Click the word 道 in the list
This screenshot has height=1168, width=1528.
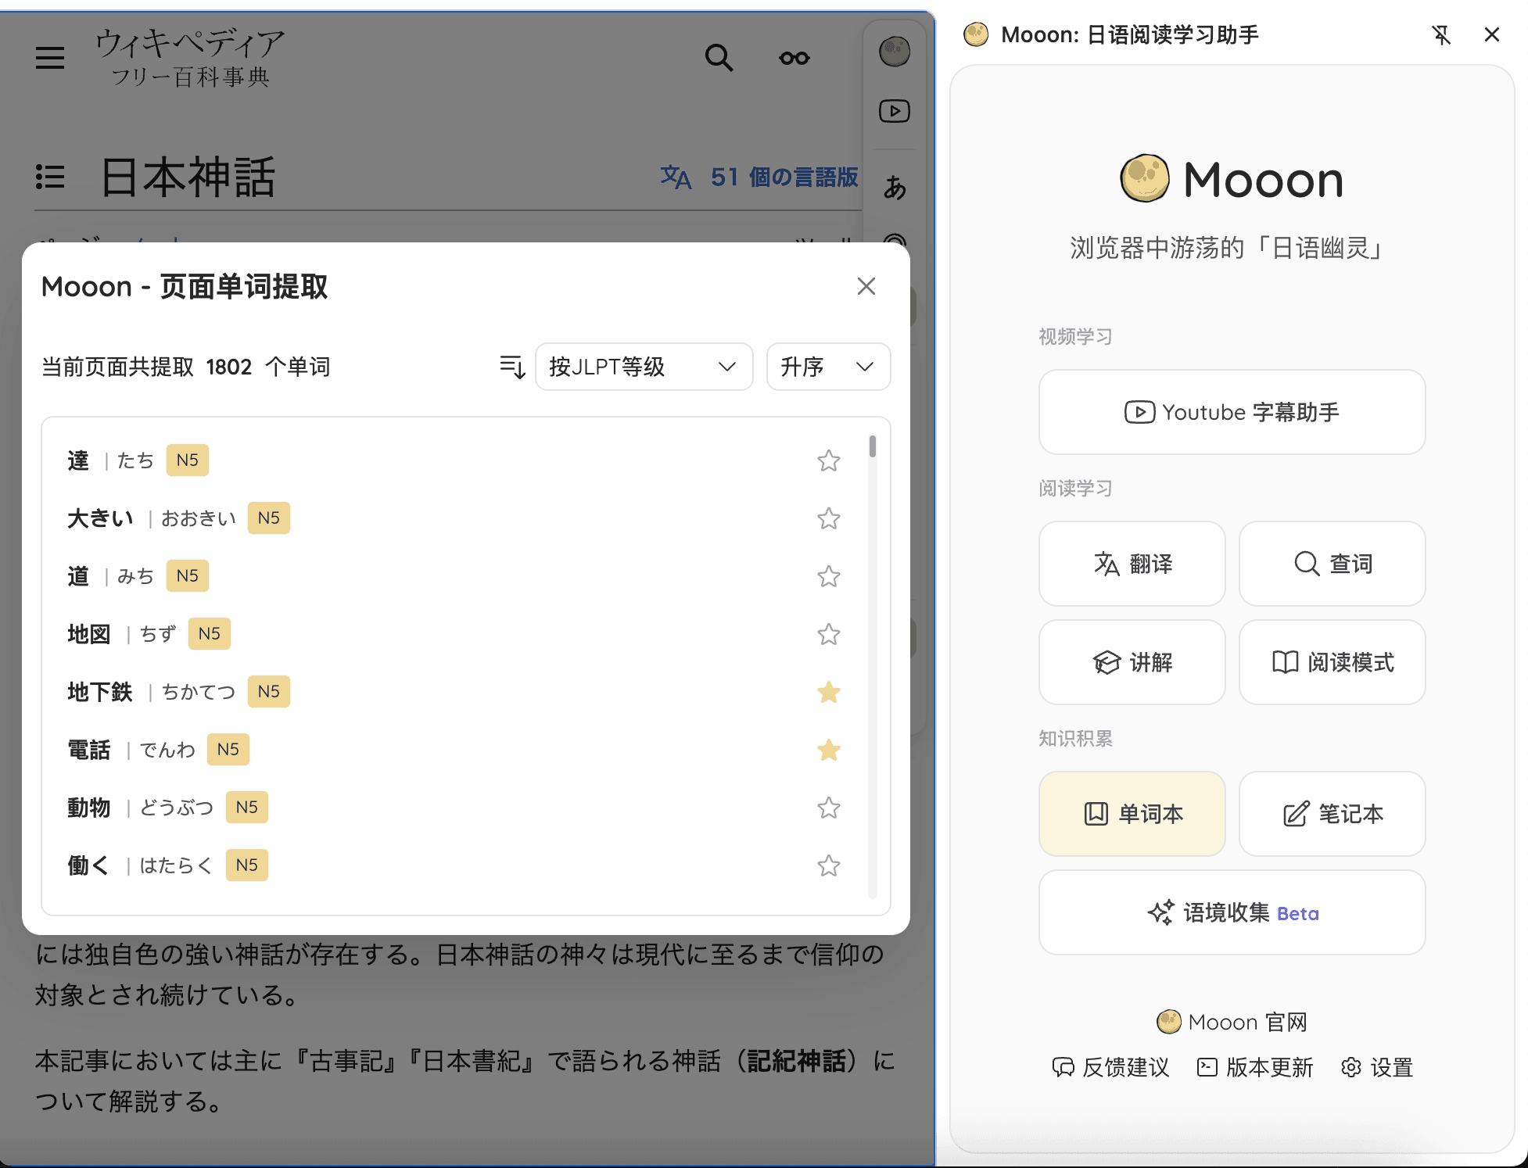tap(78, 576)
